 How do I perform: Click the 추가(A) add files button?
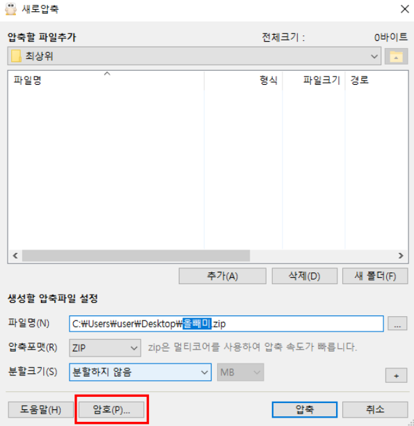pyautogui.click(x=223, y=277)
